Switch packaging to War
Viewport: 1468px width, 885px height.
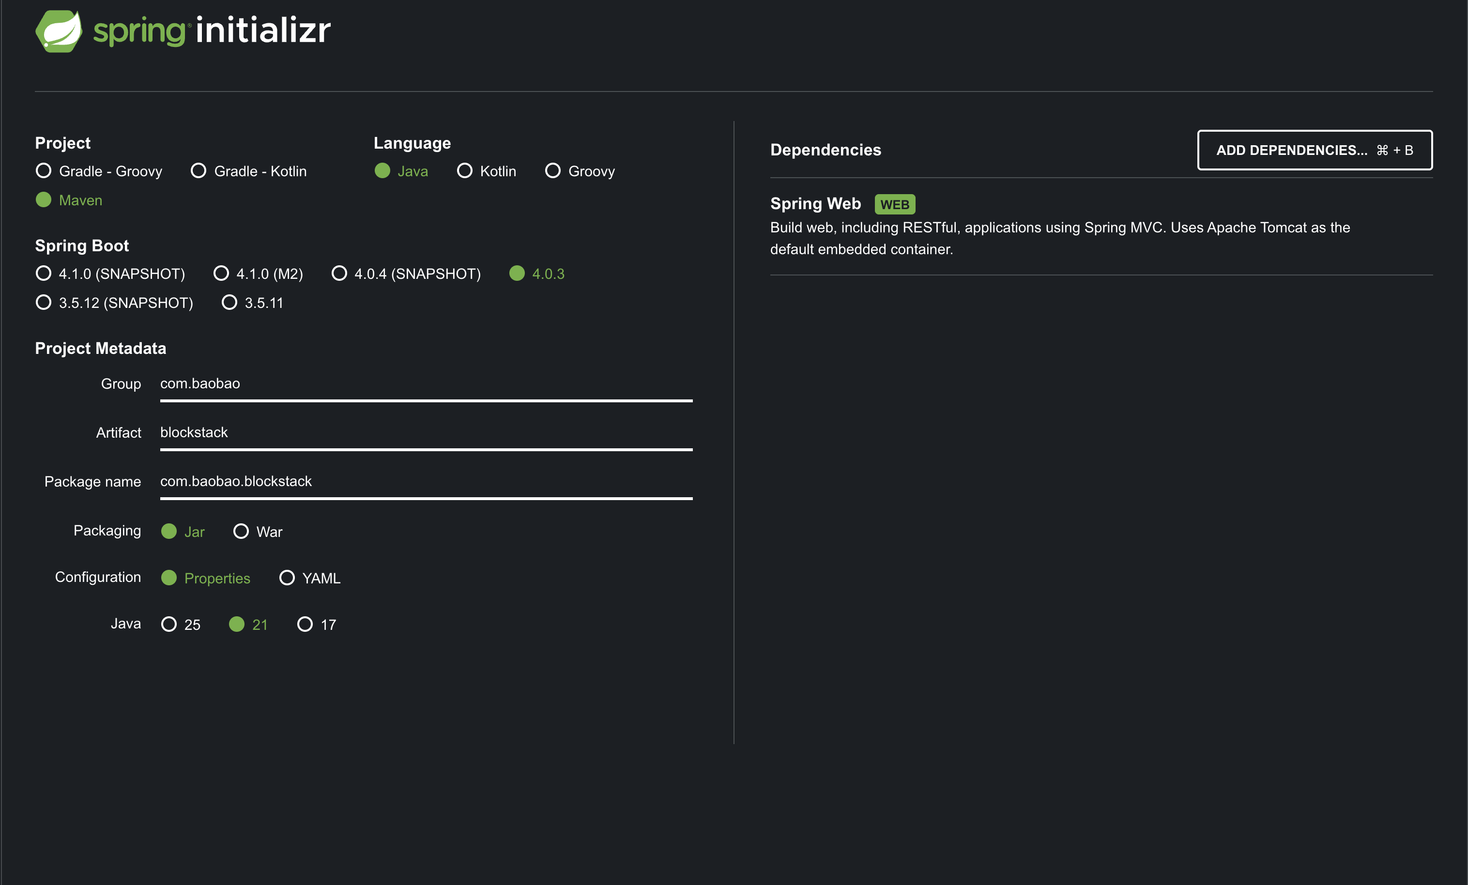click(258, 531)
